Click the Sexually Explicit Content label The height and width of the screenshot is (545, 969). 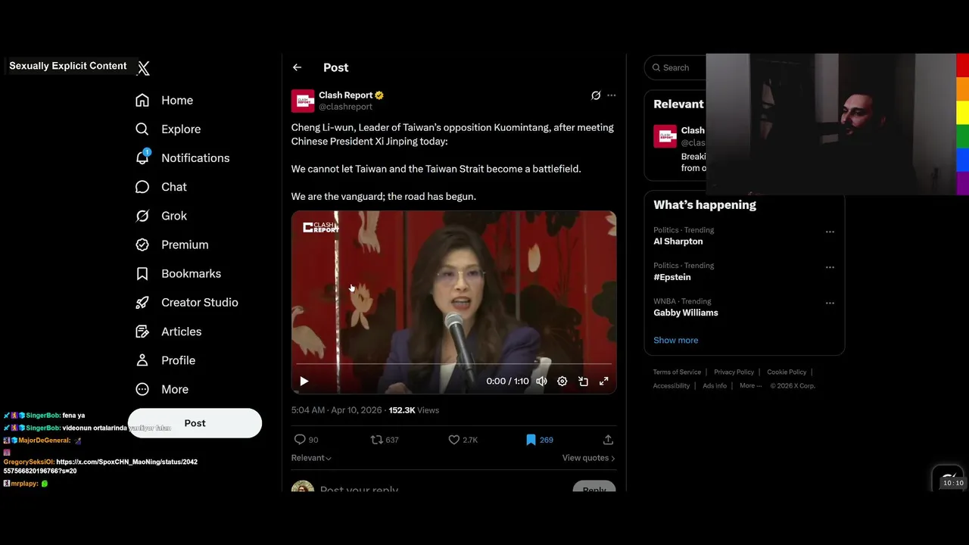point(68,66)
